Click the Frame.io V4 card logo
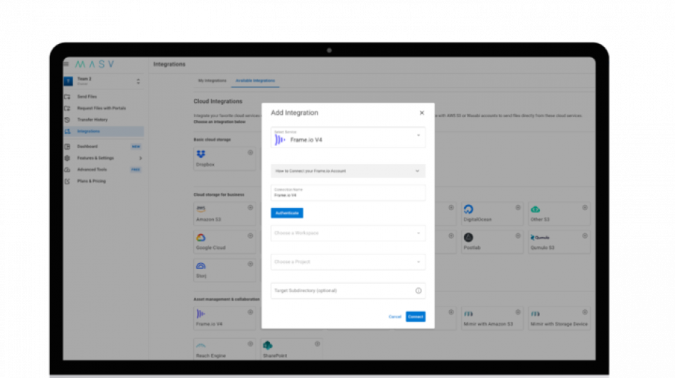675x378 pixels. [x=200, y=314]
